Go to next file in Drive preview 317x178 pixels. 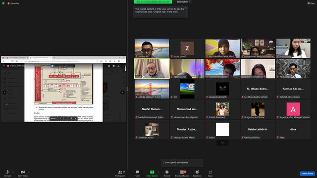[122, 92]
